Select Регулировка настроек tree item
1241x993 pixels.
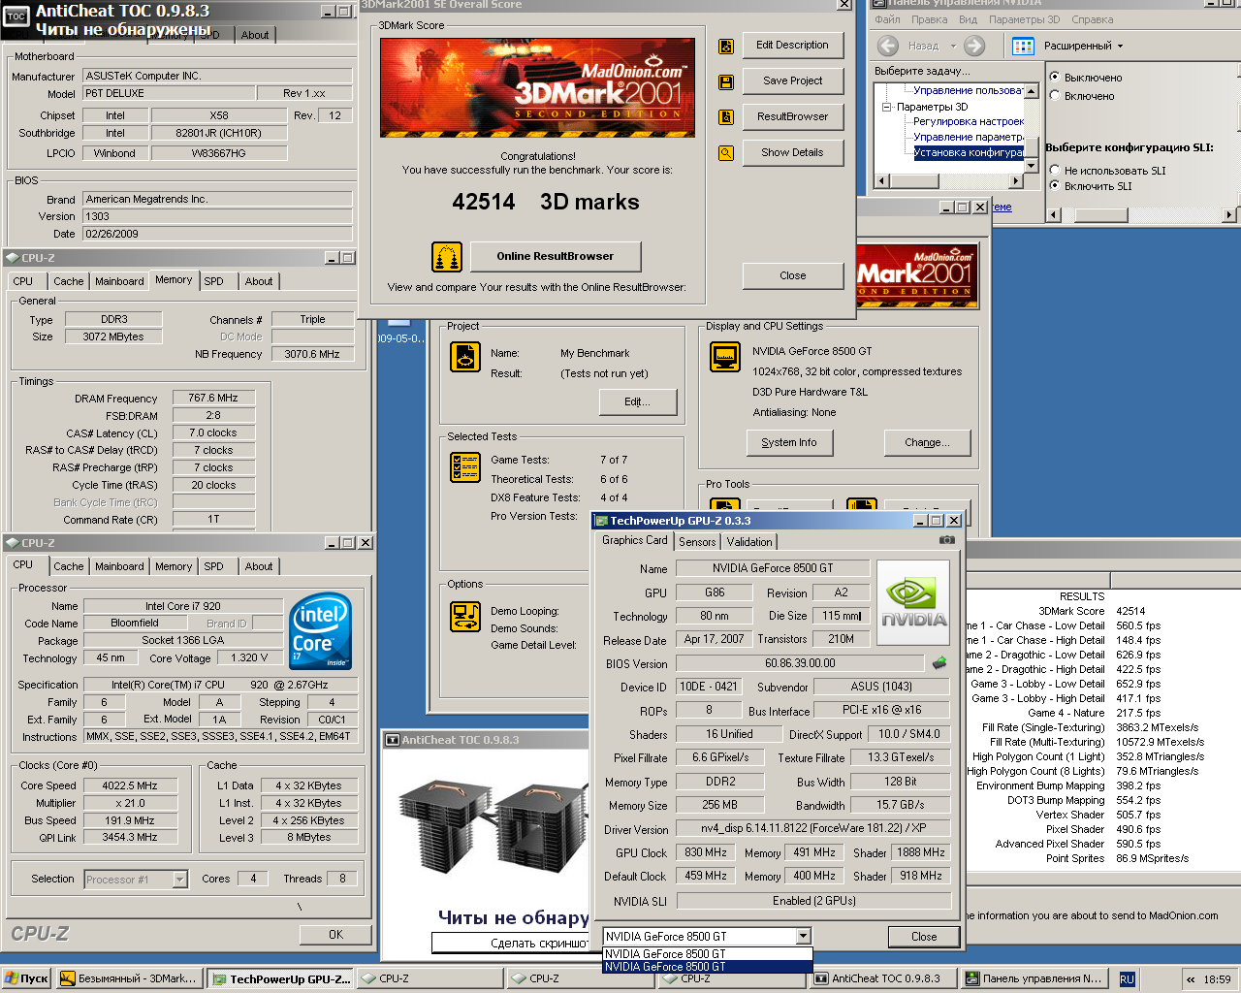[x=968, y=121]
